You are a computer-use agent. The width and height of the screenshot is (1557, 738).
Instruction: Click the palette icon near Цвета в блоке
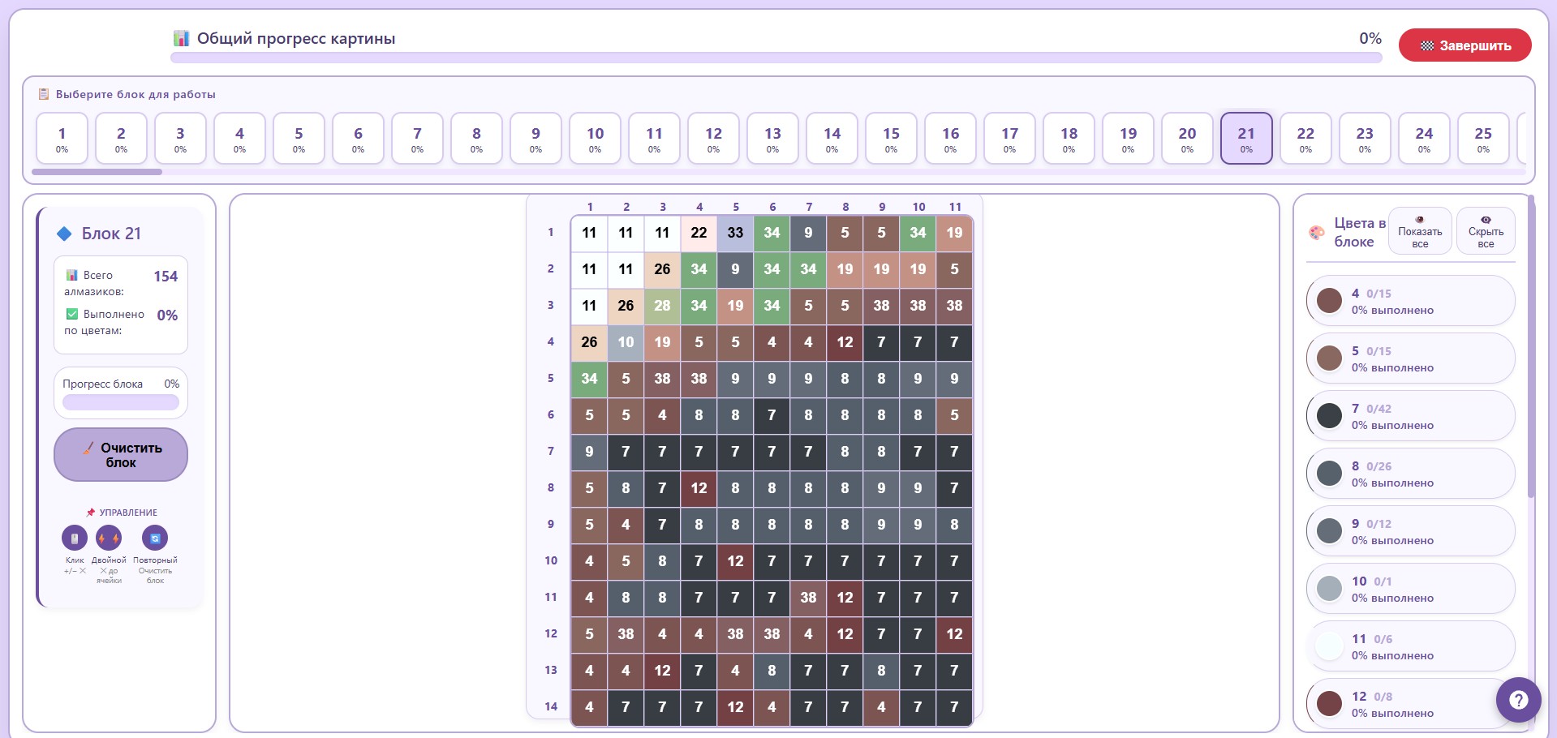click(x=1317, y=233)
